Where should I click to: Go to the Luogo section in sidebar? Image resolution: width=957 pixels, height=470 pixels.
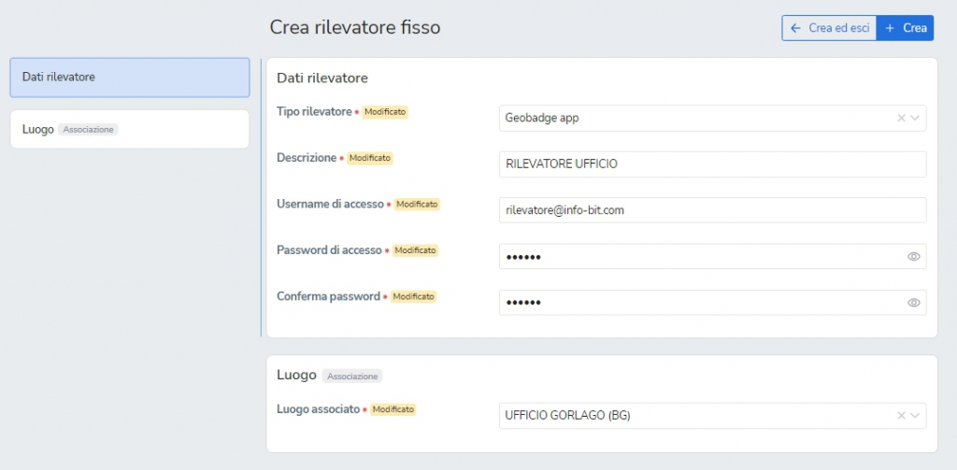(129, 129)
